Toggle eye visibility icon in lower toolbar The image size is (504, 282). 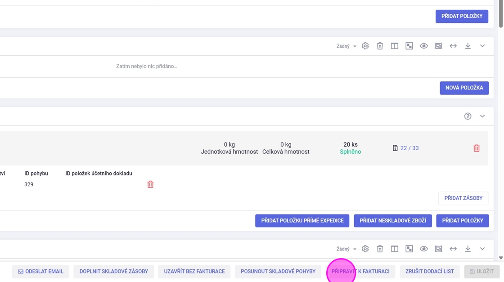coord(423,249)
